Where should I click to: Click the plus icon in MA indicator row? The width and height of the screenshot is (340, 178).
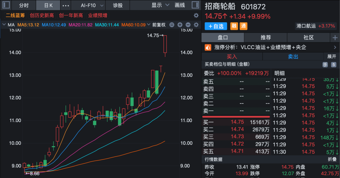tap(180, 25)
